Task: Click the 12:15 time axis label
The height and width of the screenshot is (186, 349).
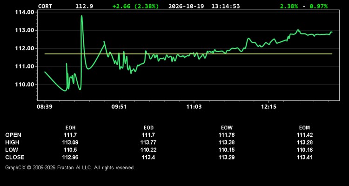Action: [268, 106]
